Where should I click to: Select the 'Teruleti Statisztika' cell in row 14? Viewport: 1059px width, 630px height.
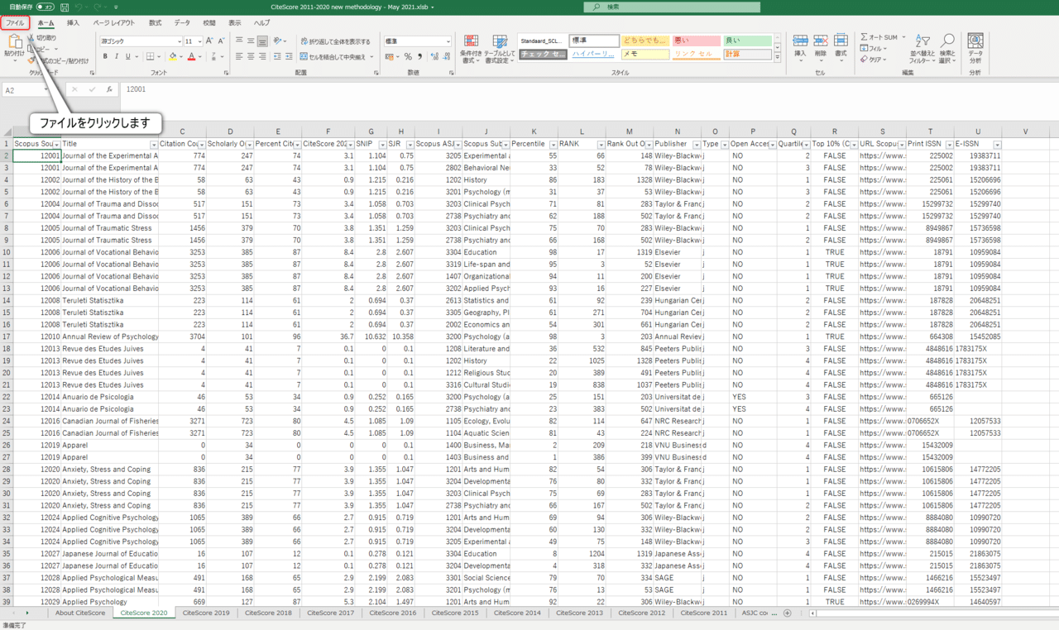coord(110,300)
